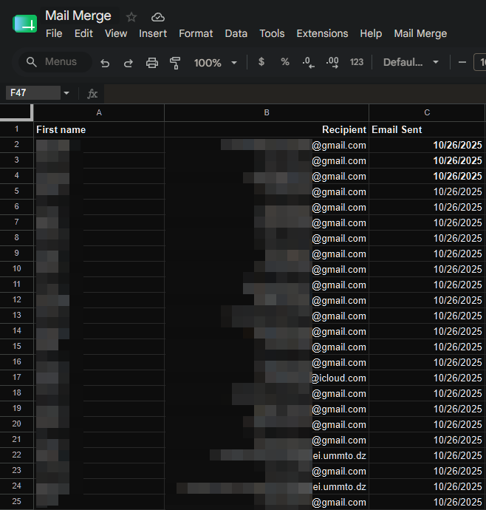Select row 17 header
This screenshot has height=510, width=486.
[16, 377]
